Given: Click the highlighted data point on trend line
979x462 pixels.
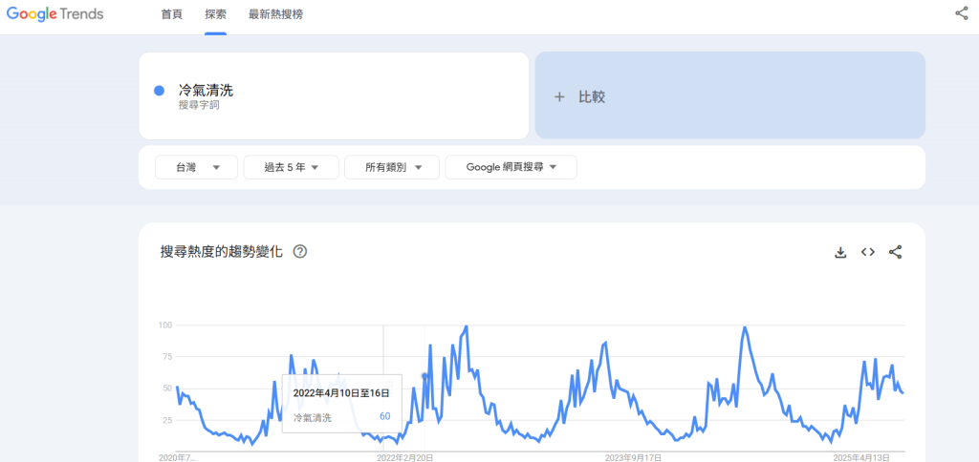Looking at the screenshot, I should pyautogui.click(x=424, y=376).
